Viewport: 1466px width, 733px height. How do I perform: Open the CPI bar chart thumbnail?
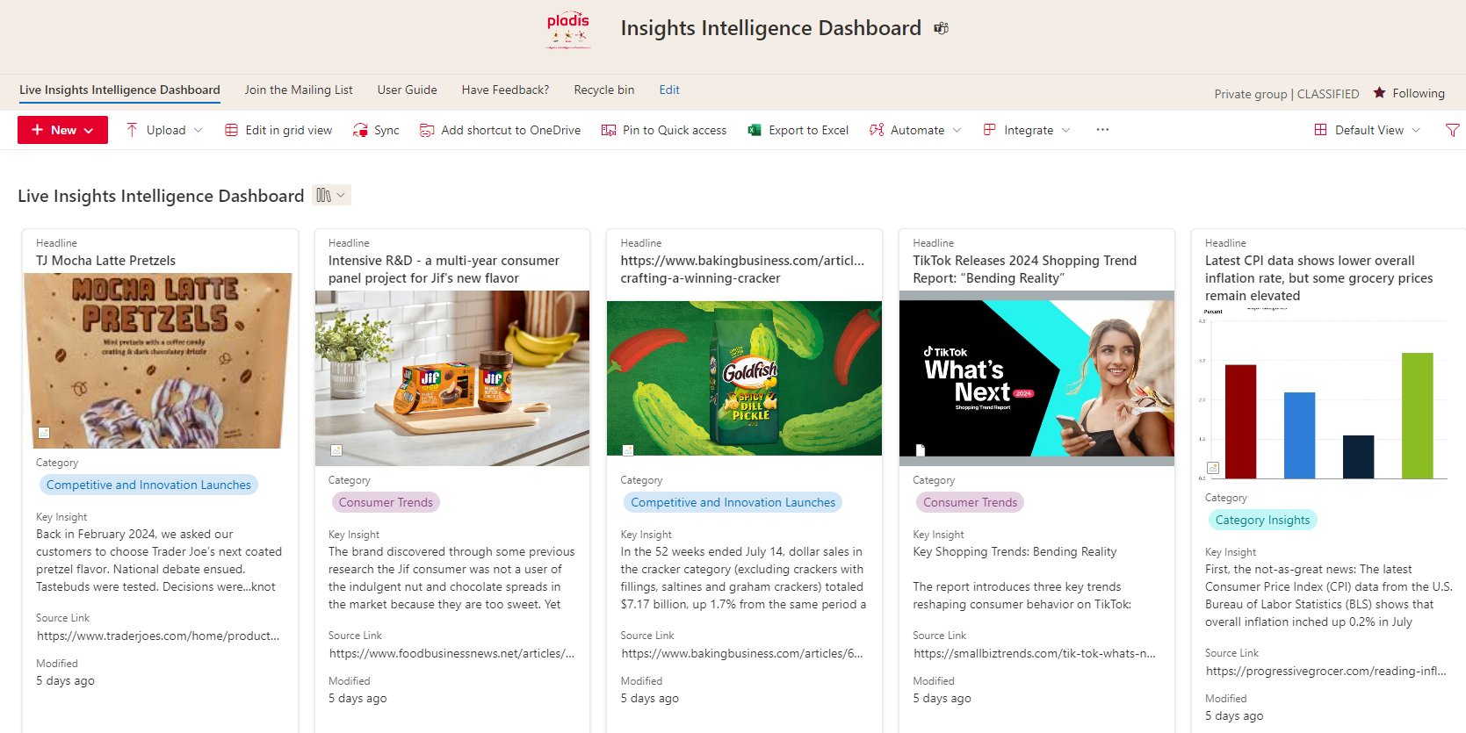pos(1325,394)
